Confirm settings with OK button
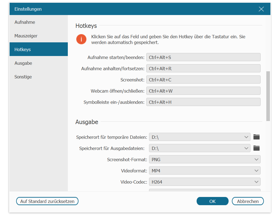Image resolution: width=280 pixels, height=215 pixels. [x=212, y=201]
